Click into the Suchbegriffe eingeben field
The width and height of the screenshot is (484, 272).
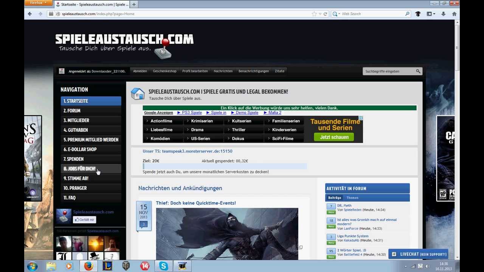(x=389, y=71)
